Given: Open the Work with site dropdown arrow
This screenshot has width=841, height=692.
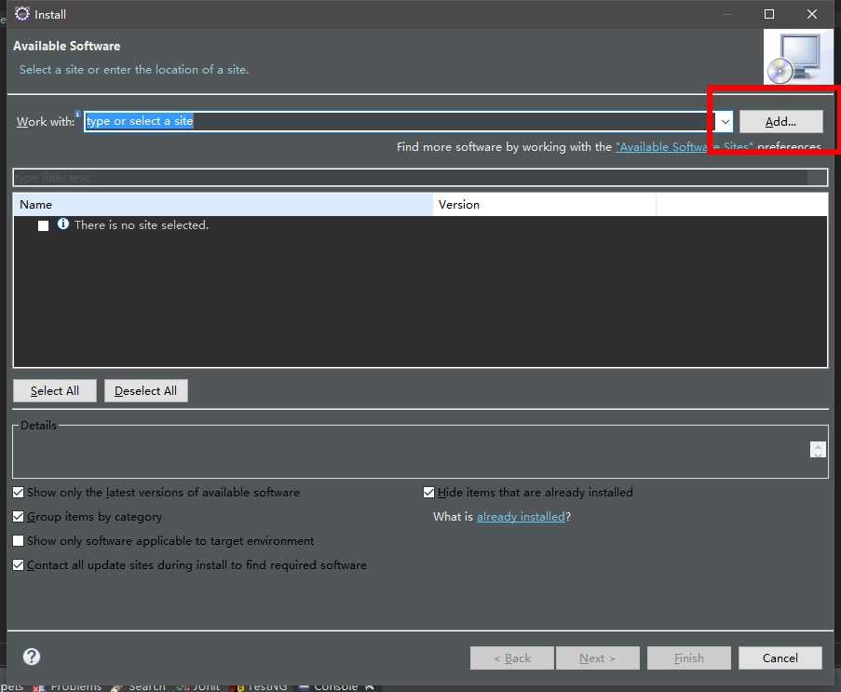Looking at the screenshot, I should 725,122.
